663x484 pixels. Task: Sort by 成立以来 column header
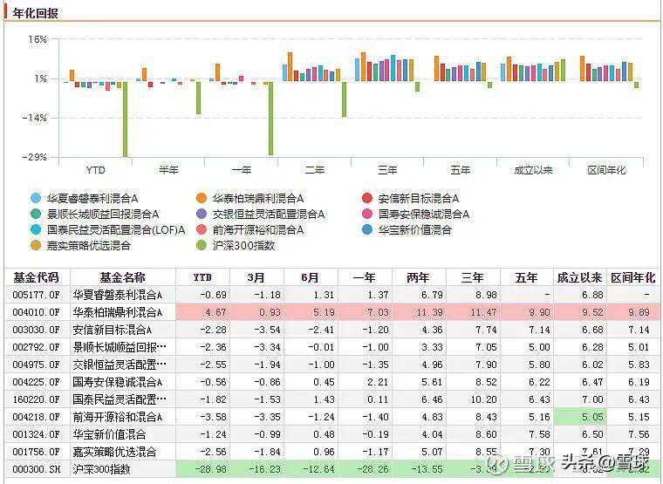coord(580,277)
